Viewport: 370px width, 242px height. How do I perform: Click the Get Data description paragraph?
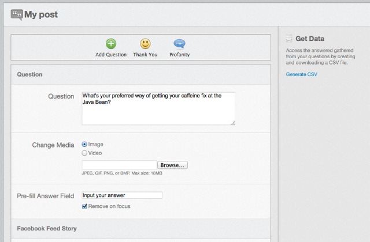pos(320,56)
